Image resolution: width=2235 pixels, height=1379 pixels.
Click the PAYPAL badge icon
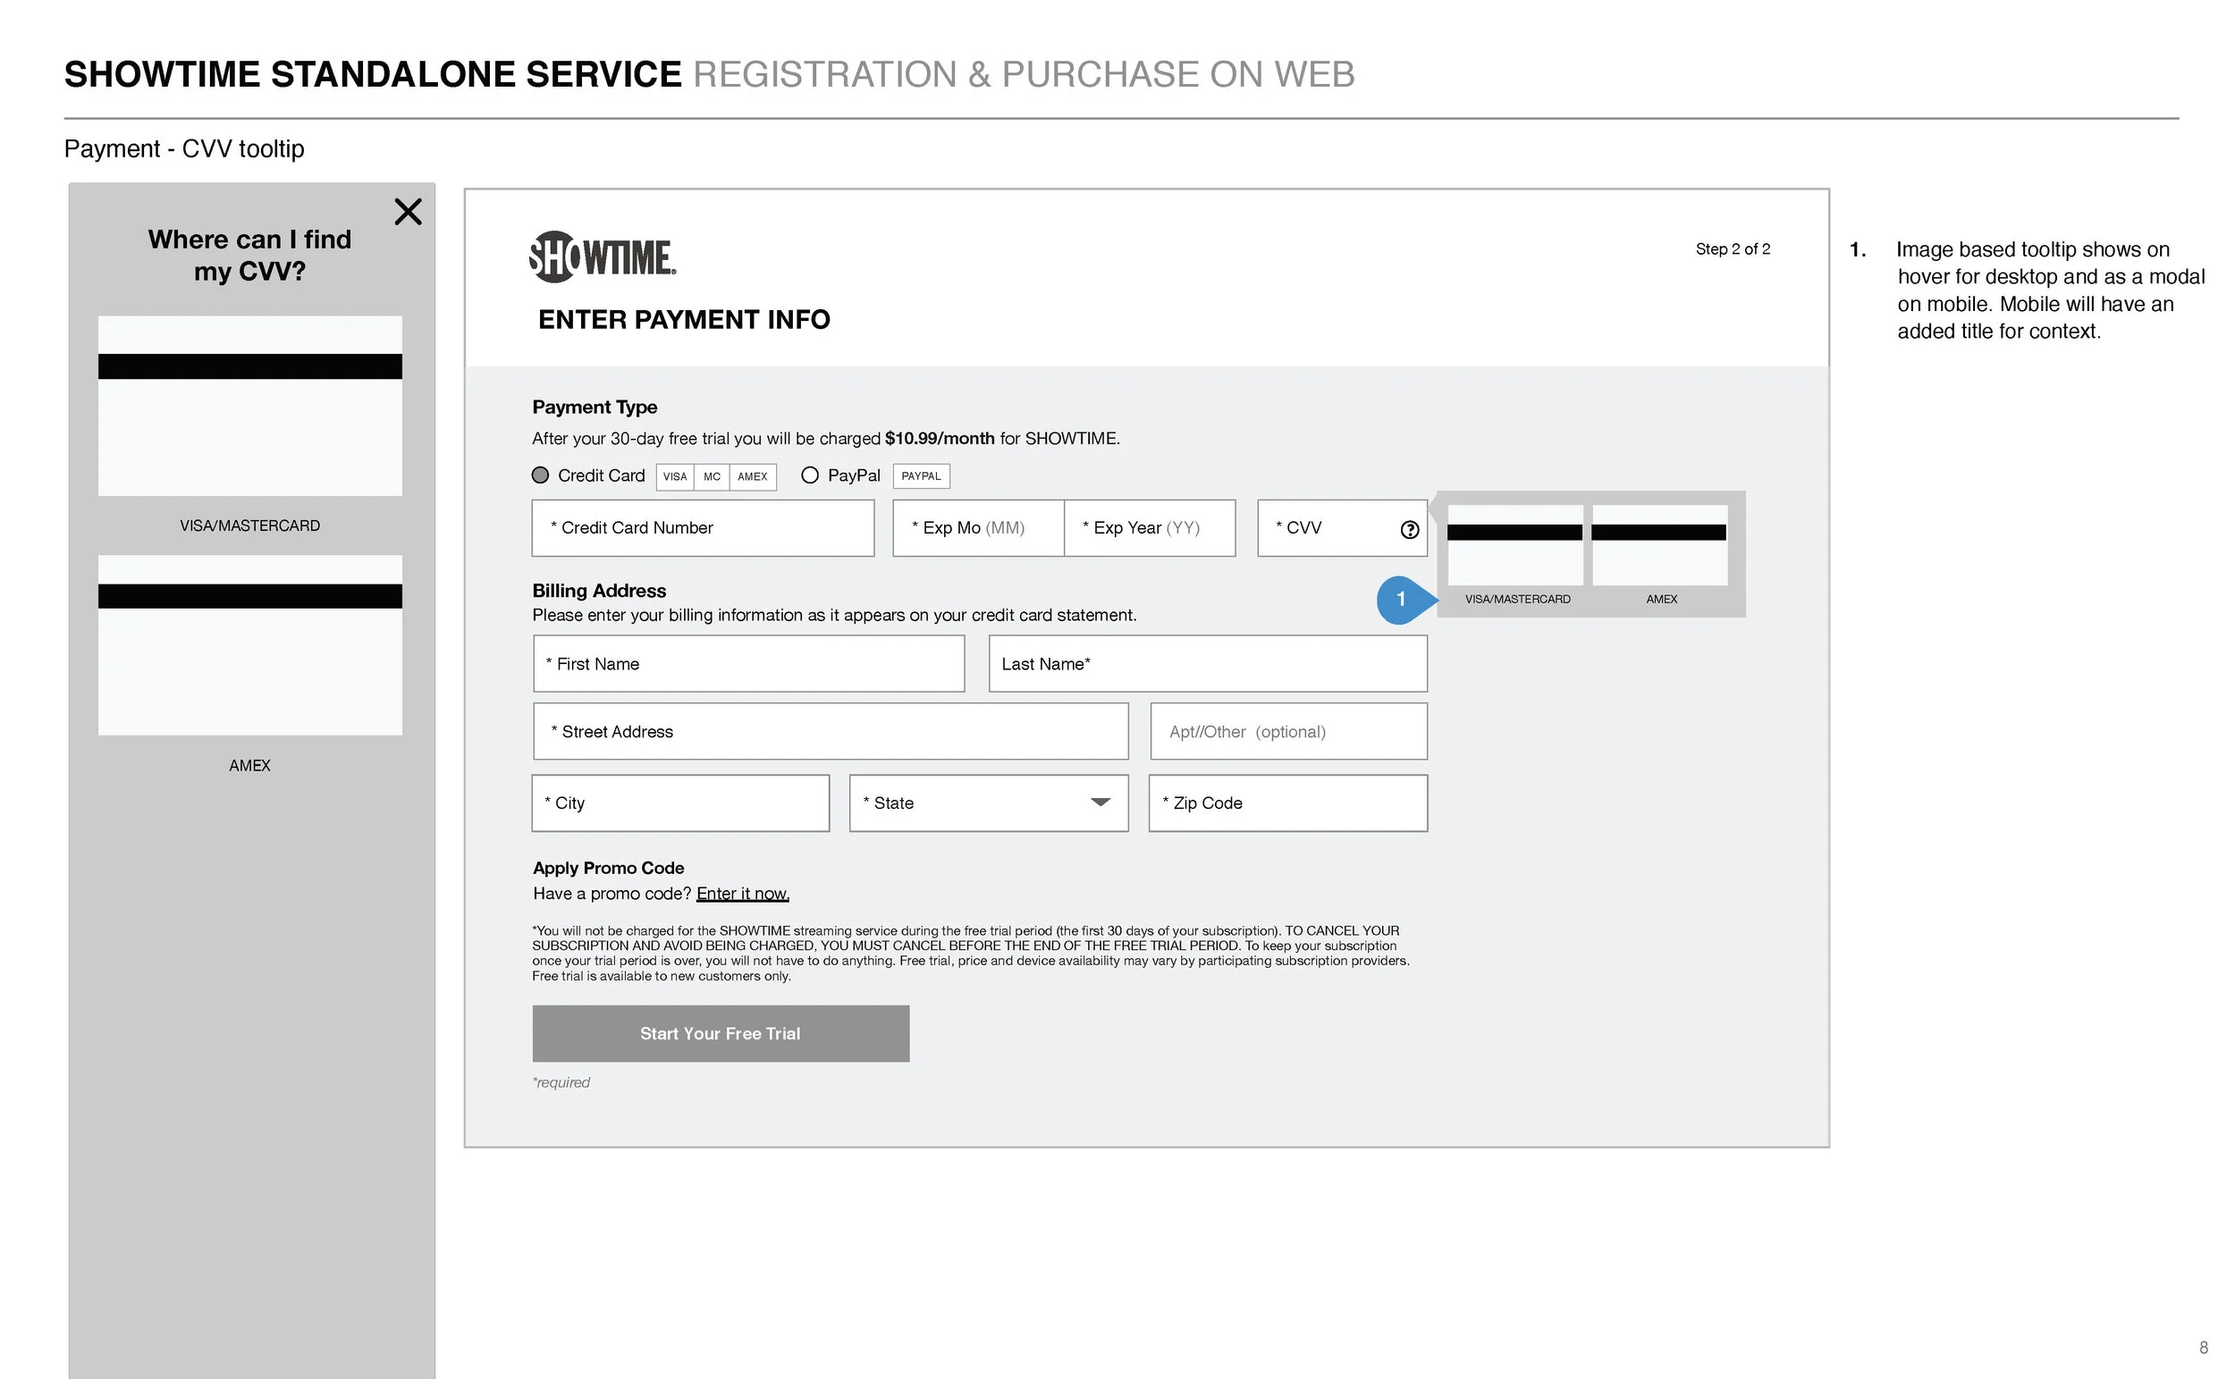point(921,476)
